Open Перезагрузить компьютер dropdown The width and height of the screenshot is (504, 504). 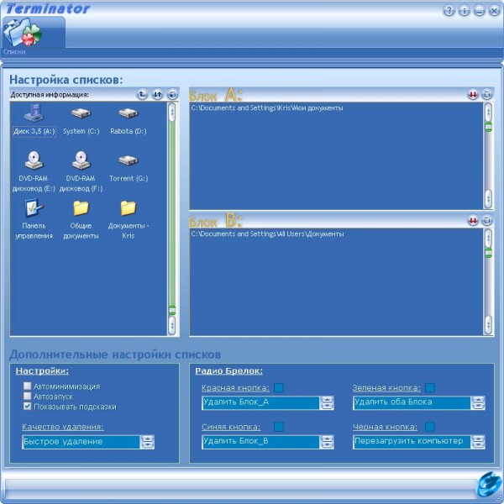click(478, 442)
